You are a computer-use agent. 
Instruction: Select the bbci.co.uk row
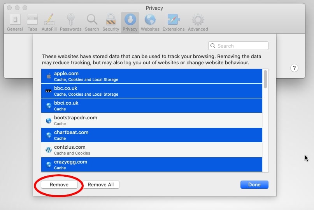(152, 106)
